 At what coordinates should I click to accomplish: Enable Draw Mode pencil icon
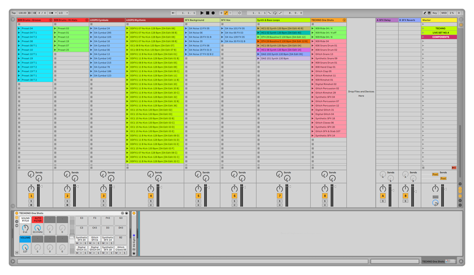pyautogui.click(x=425, y=13)
